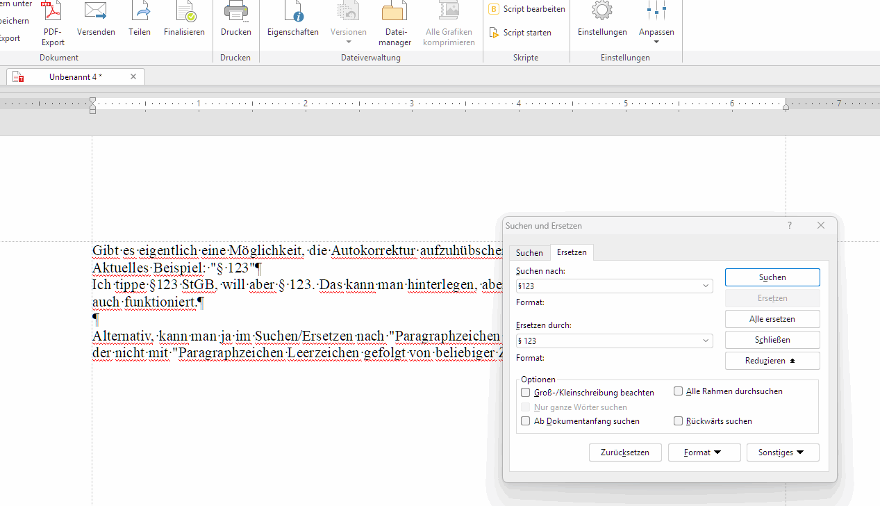Click the word StGB in document

click(x=198, y=285)
